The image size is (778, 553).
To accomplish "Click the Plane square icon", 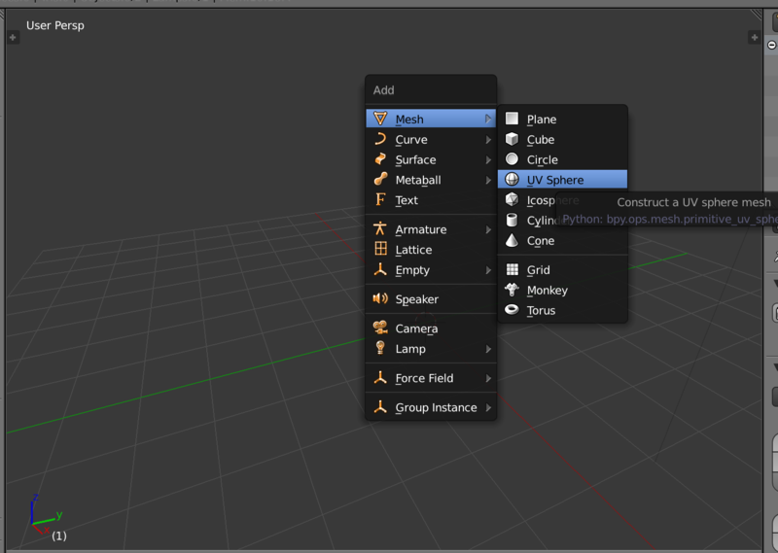I will [x=512, y=119].
